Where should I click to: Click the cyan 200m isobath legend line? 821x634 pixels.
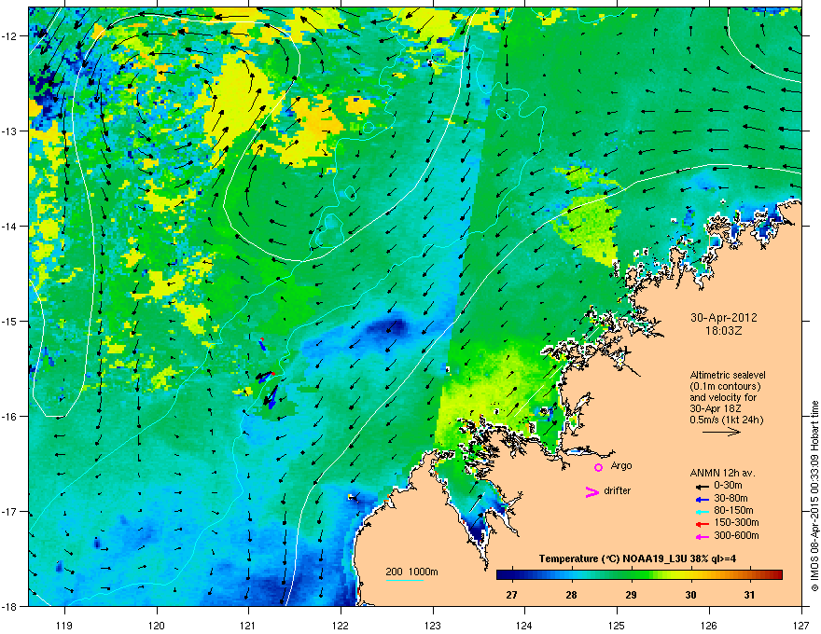coord(405,580)
